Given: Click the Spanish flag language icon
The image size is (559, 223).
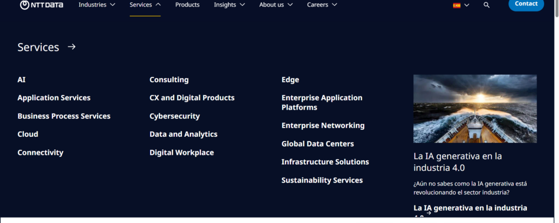Looking at the screenshot, I should pos(456,5).
